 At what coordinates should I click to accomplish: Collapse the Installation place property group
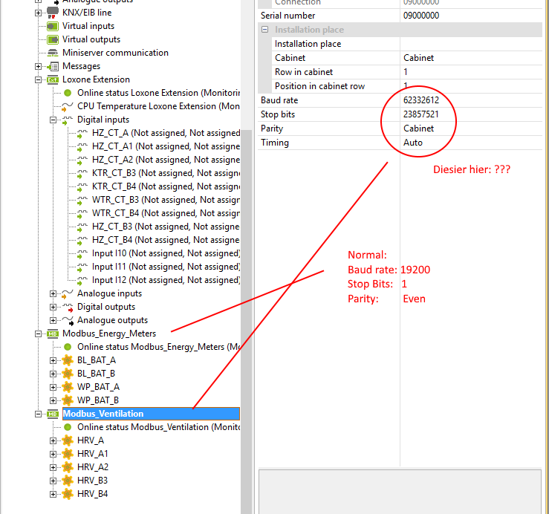click(x=265, y=30)
